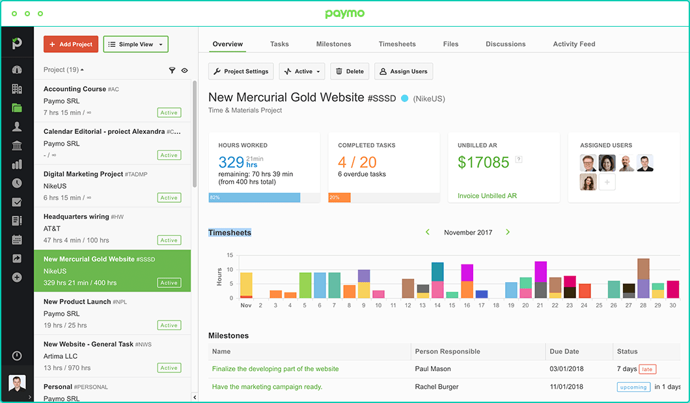The height and width of the screenshot is (403, 690).
Task: Toggle Active badge on Accounting Course project
Action: [x=169, y=113]
